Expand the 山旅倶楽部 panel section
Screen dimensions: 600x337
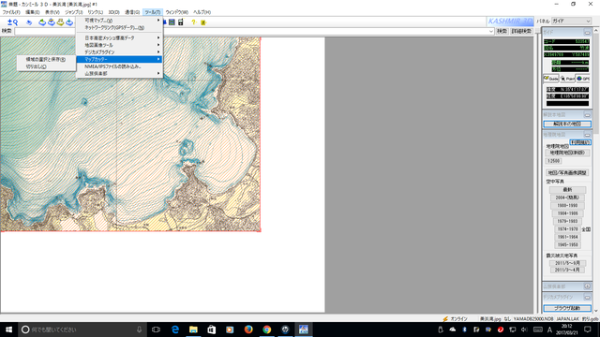[x=587, y=286]
